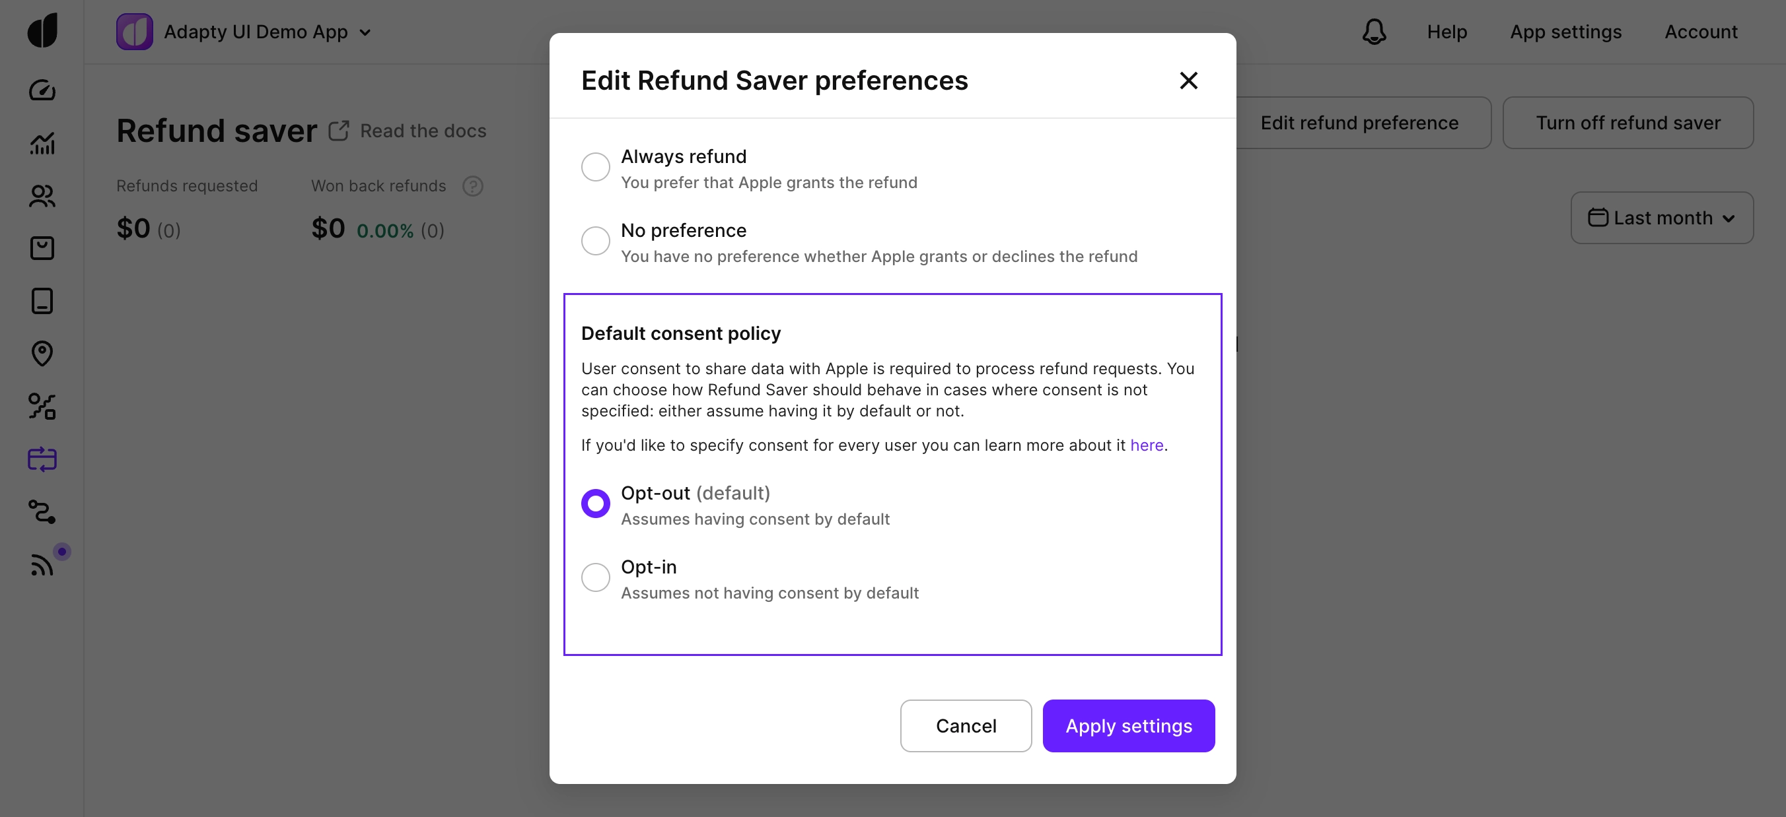The height and width of the screenshot is (817, 1786).
Task: Select the No preference option
Action: (x=595, y=240)
